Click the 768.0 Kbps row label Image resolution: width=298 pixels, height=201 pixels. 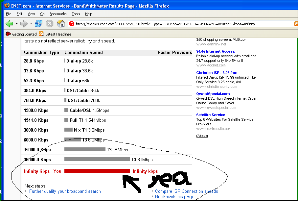coord(35,101)
